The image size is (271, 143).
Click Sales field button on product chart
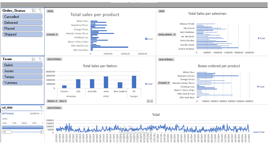tap(50, 11)
